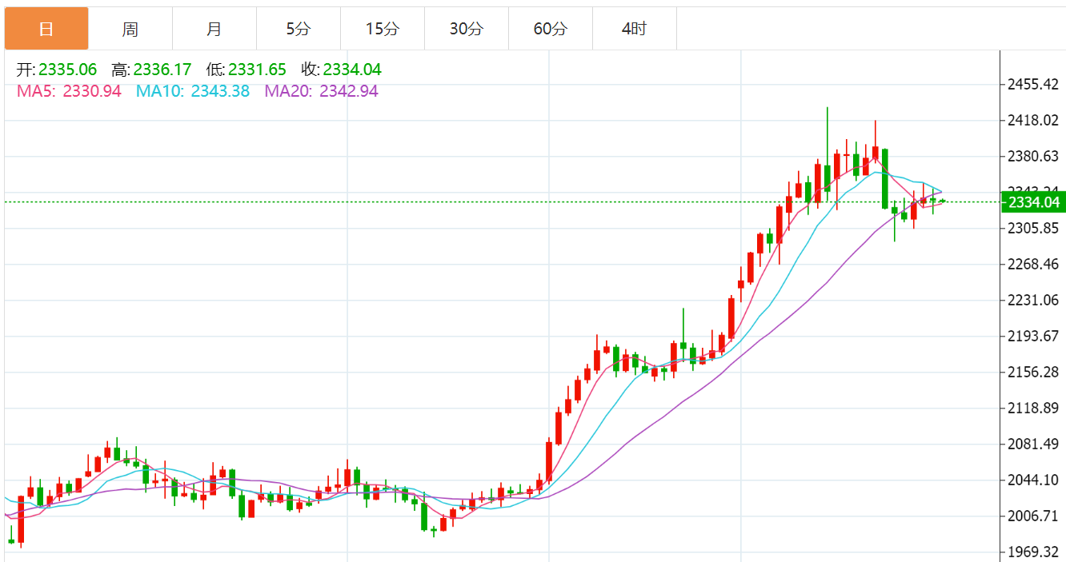This screenshot has height=562, width=1066.
Task: Click the 开 opening price value 2335.06
Action: pos(67,70)
